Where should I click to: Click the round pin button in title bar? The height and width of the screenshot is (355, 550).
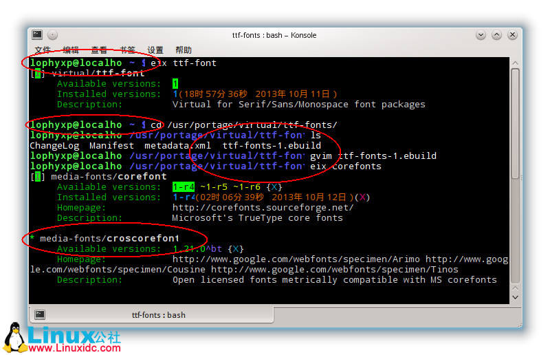pyautogui.click(x=53, y=35)
